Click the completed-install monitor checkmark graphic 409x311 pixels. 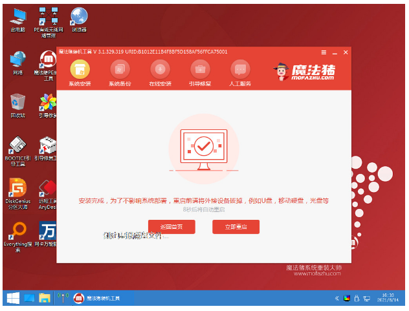coord(204,149)
